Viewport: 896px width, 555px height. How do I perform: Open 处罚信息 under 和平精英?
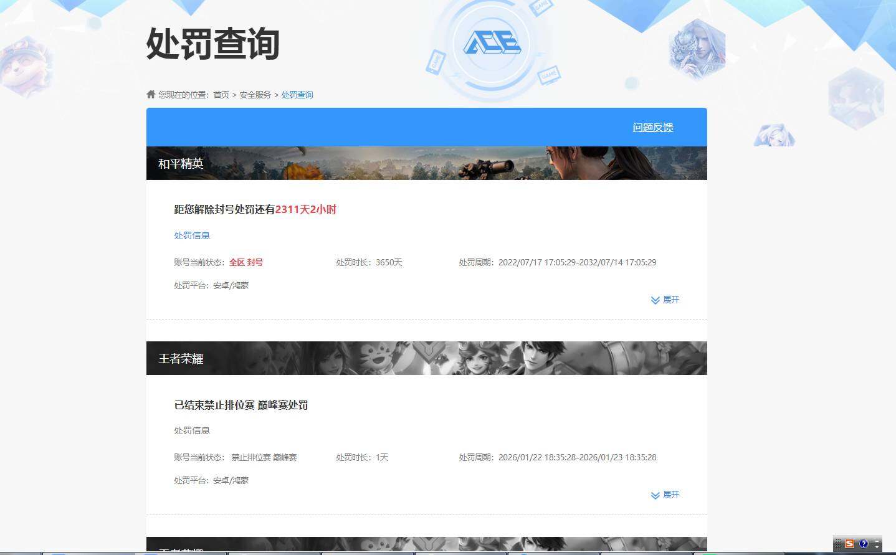tap(191, 235)
